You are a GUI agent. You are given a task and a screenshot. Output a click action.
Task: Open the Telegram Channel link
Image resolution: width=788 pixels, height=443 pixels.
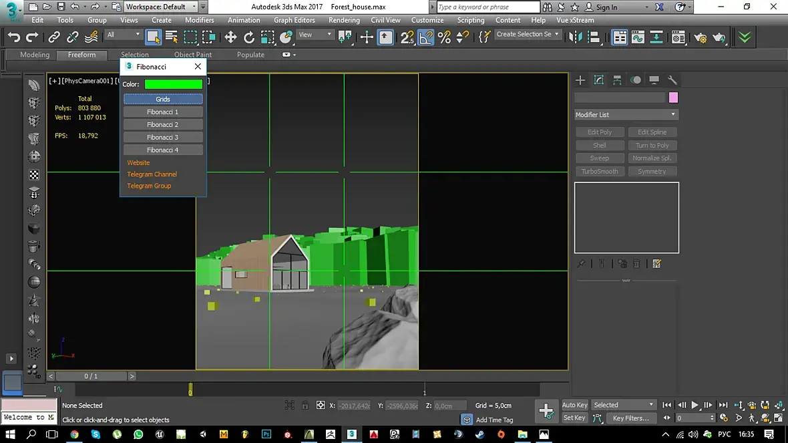pyautogui.click(x=152, y=174)
